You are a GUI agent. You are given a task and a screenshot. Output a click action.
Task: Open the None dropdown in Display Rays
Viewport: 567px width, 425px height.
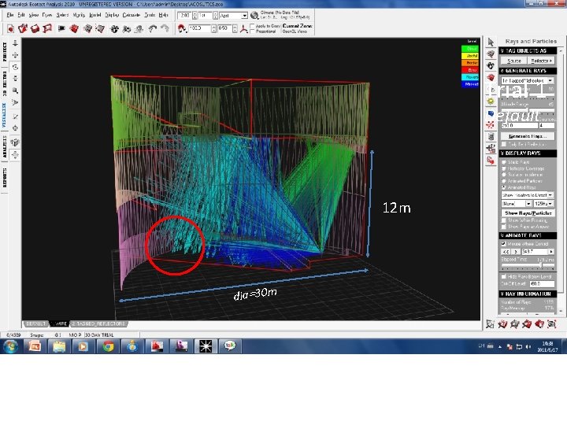[x=517, y=204]
